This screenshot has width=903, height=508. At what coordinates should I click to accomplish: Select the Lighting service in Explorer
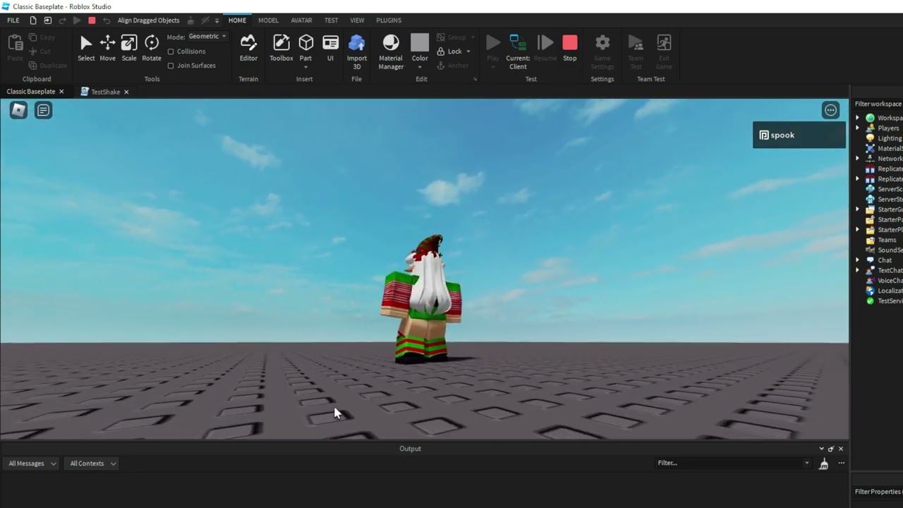pos(884,138)
